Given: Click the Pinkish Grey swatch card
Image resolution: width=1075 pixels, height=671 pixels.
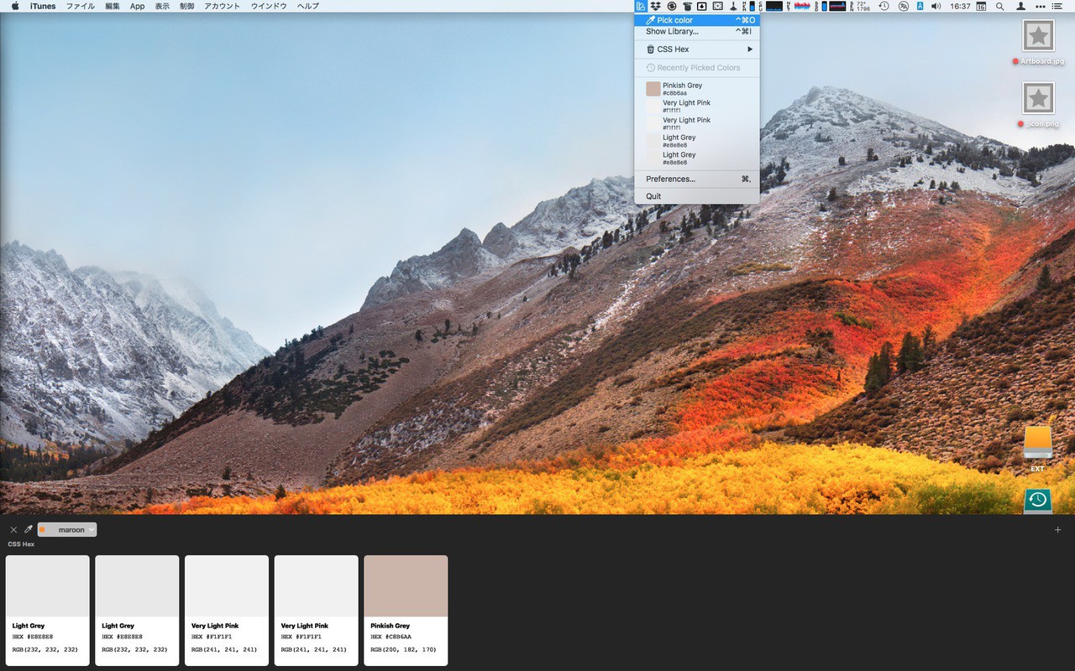Looking at the screenshot, I should click(x=406, y=587).
